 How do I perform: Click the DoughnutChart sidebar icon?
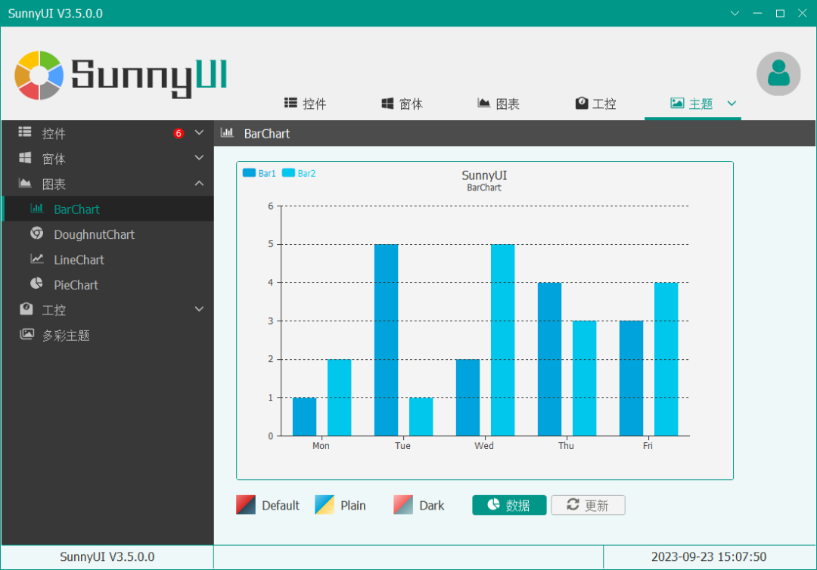tap(36, 234)
